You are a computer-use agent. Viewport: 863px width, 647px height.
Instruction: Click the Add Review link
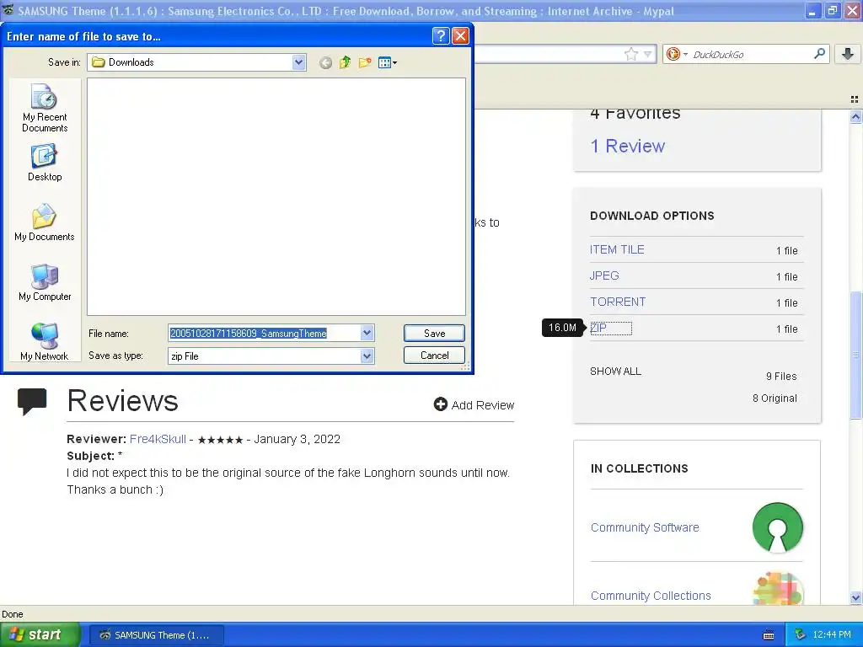[x=483, y=405]
